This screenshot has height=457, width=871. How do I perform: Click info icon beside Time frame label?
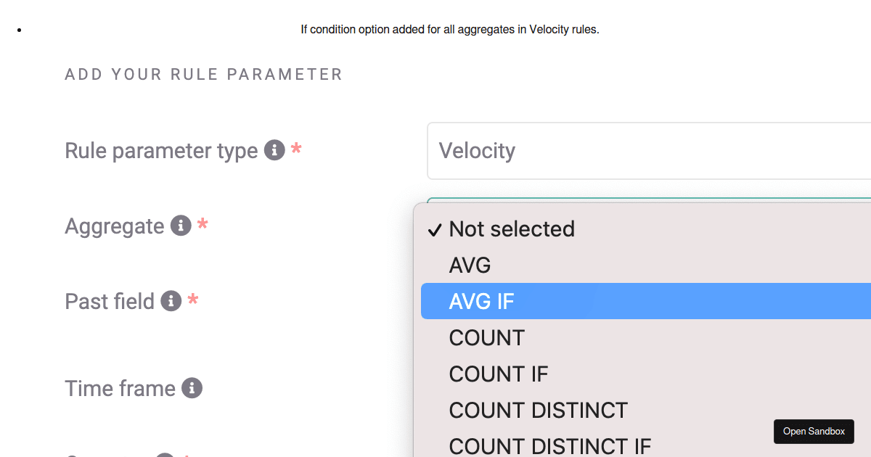point(192,388)
